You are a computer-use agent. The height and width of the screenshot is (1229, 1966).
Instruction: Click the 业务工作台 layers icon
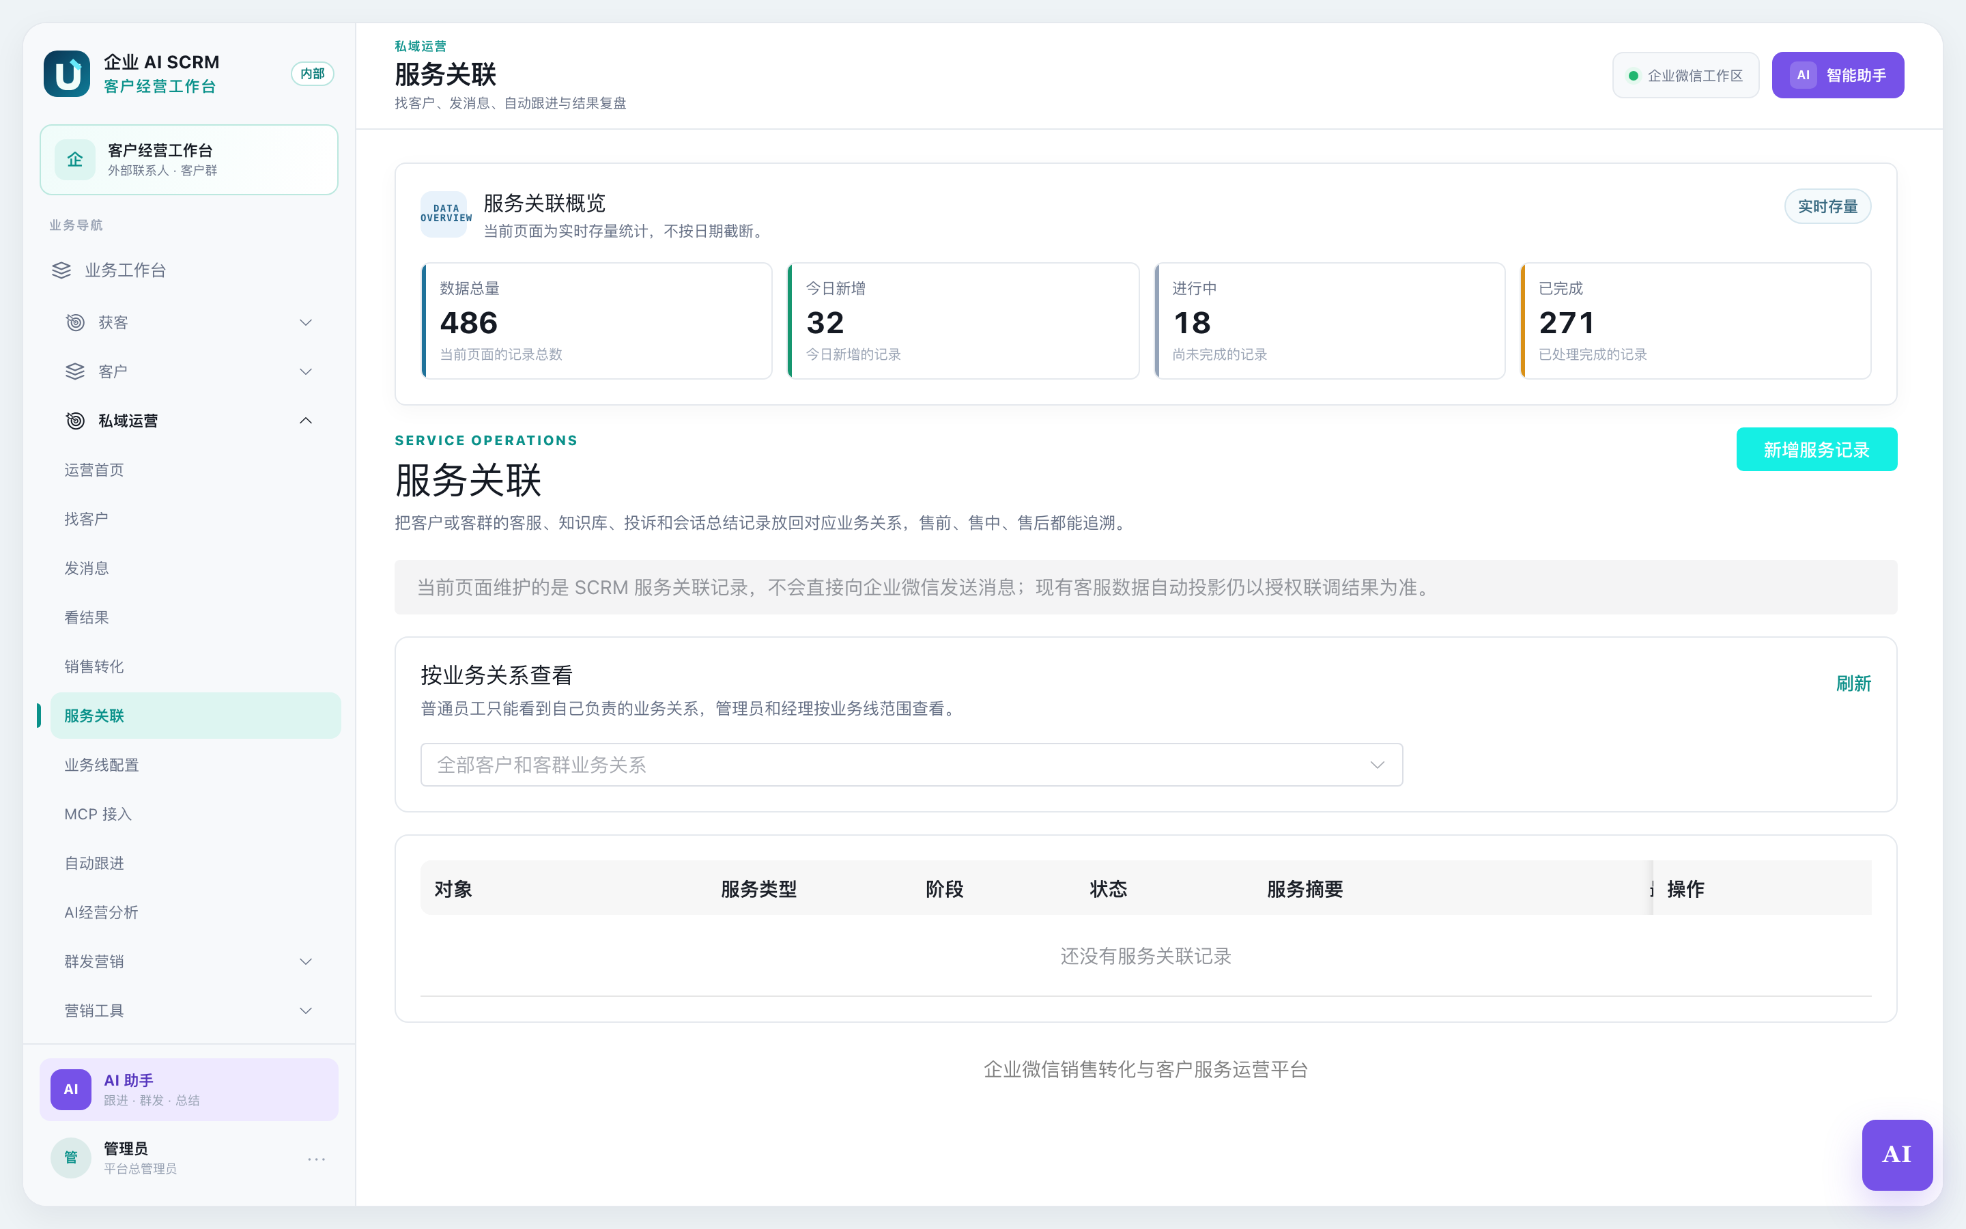click(x=61, y=270)
